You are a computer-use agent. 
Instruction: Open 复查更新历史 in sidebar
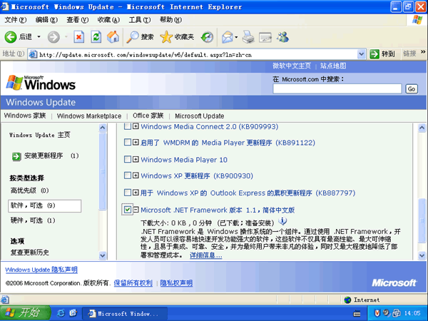click(x=30, y=253)
